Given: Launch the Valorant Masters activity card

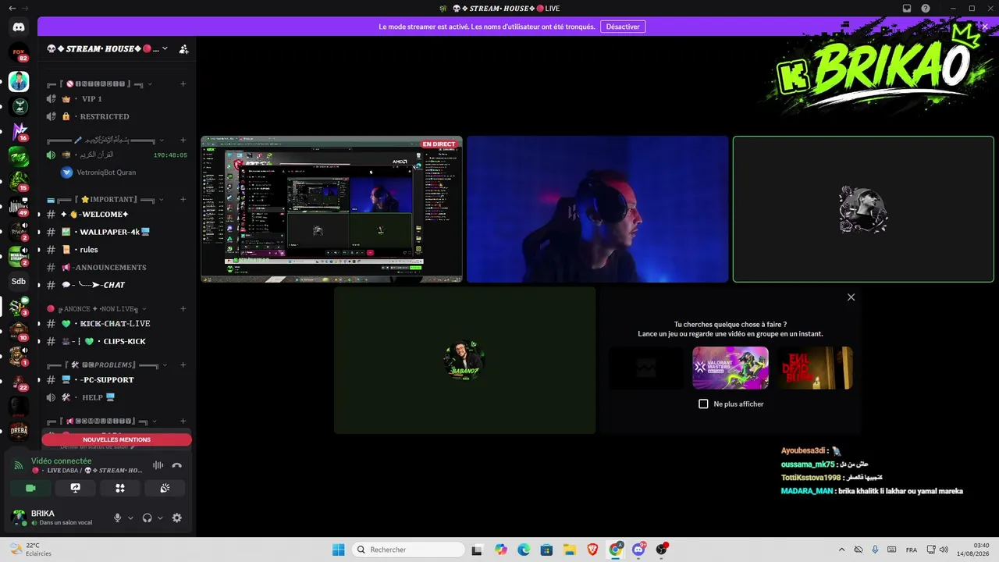Looking at the screenshot, I should tap(731, 368).
